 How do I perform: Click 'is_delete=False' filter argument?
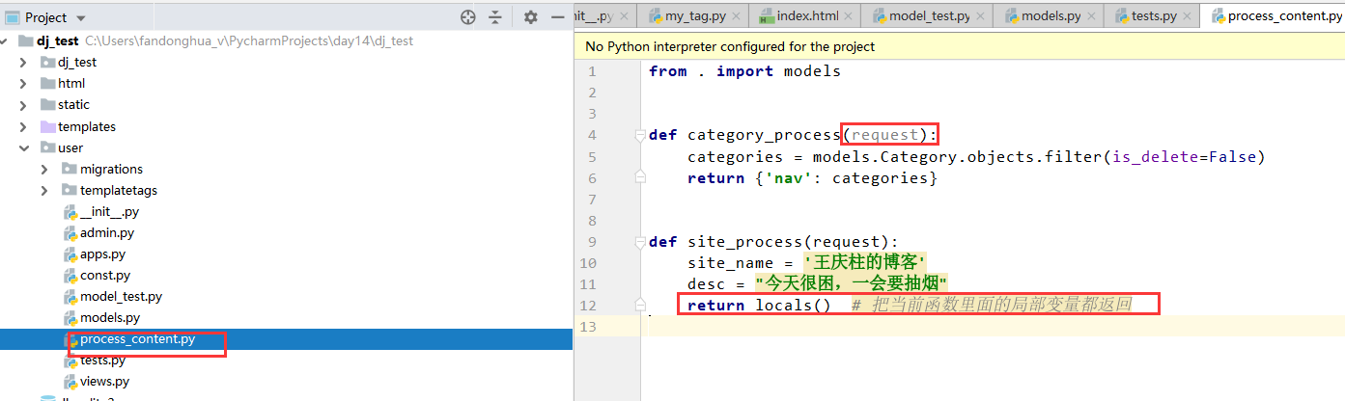1184,156
